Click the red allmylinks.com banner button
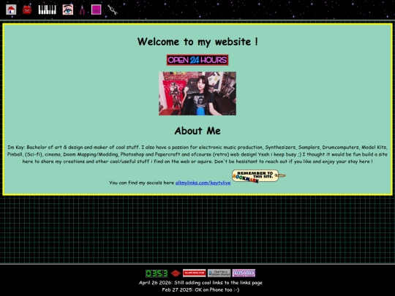 [195, 273]
